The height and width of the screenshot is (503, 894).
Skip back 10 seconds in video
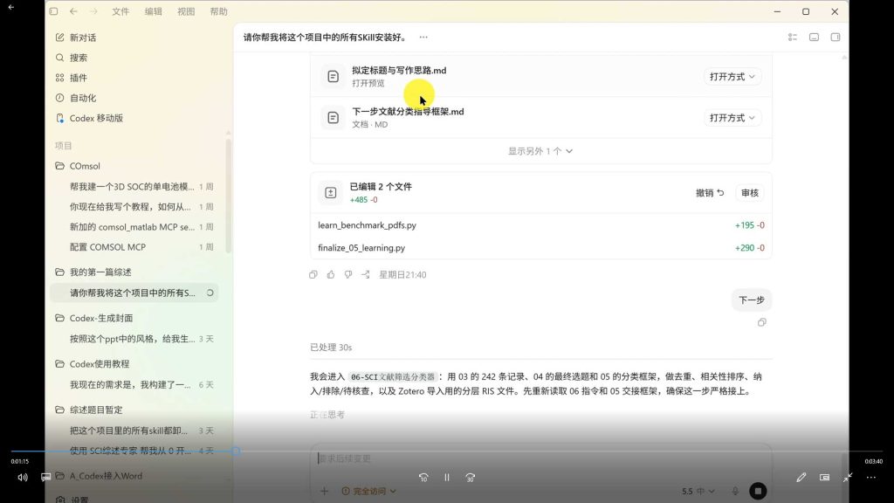tap(423, 478)
